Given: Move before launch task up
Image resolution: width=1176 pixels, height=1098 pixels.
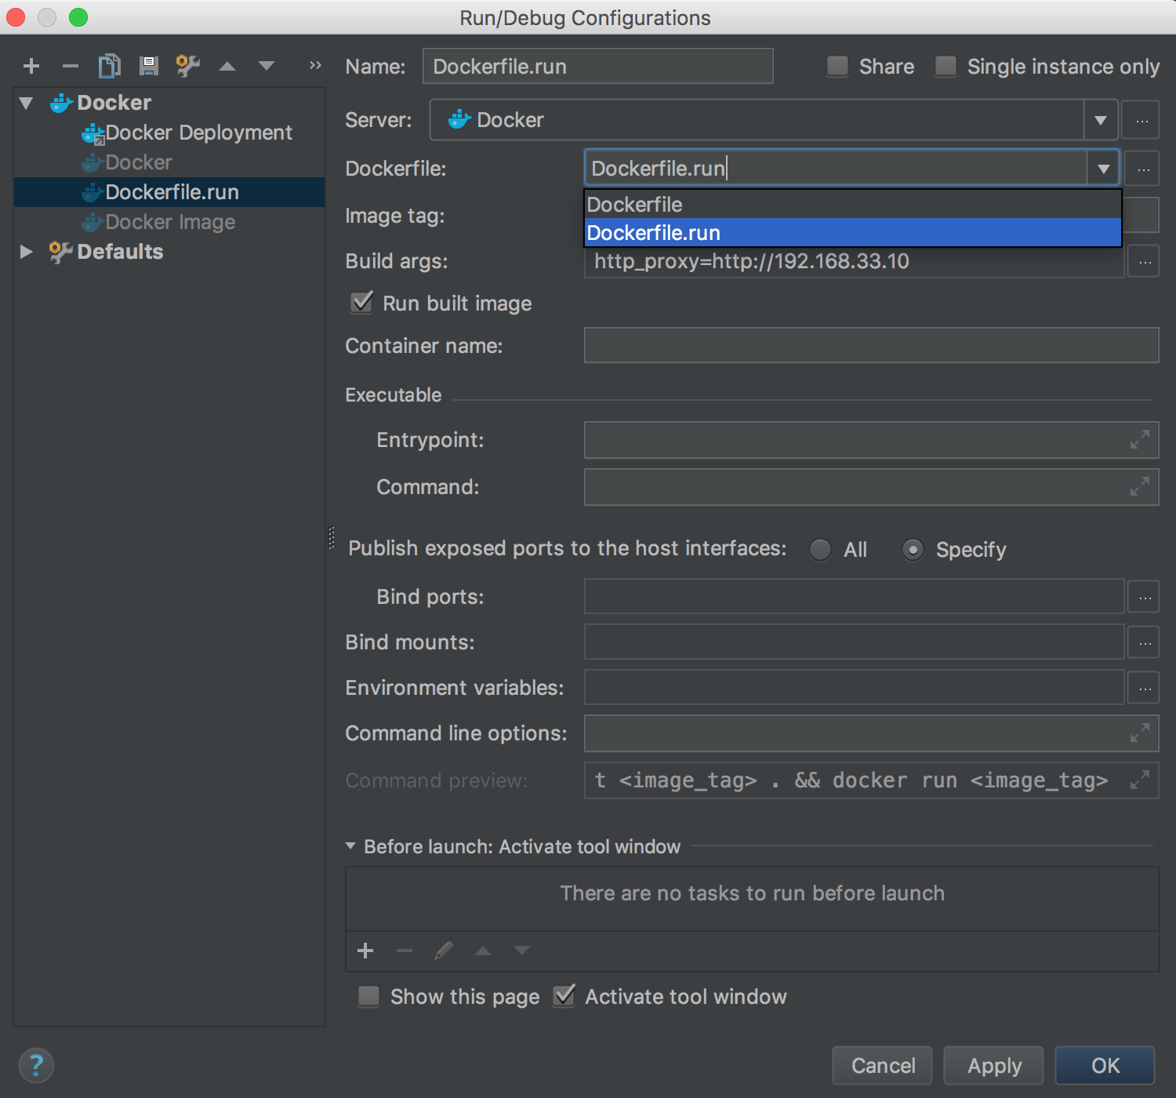Looking at the screenshot, I should 483,951.
